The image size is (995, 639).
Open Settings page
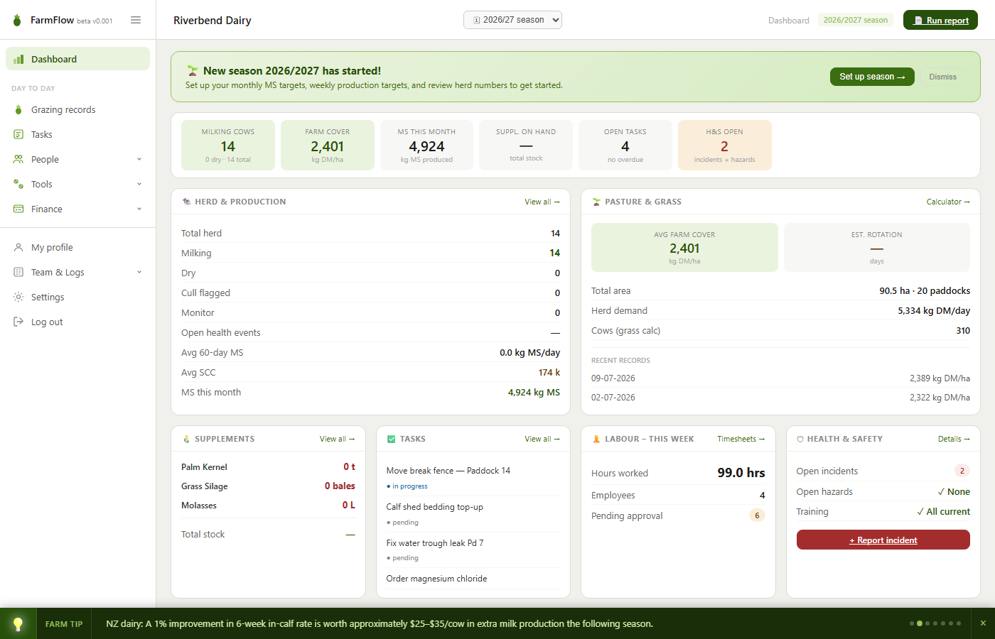click(77, 297)
